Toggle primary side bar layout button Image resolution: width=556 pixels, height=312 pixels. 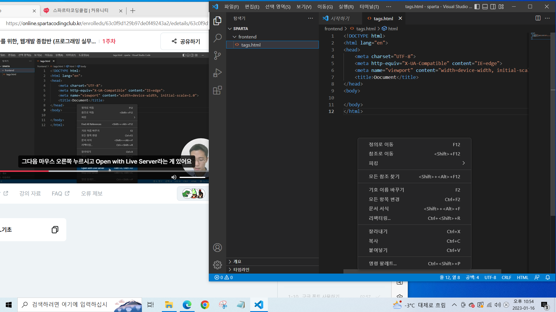(x=477, y=7)
